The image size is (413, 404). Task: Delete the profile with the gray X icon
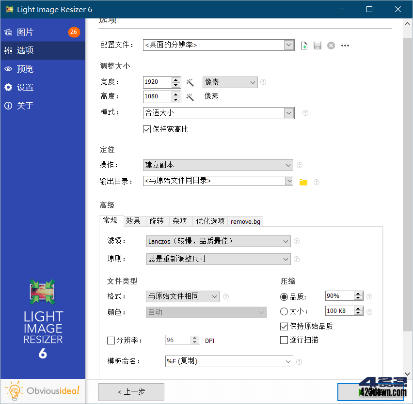click(x=331, y=45)
